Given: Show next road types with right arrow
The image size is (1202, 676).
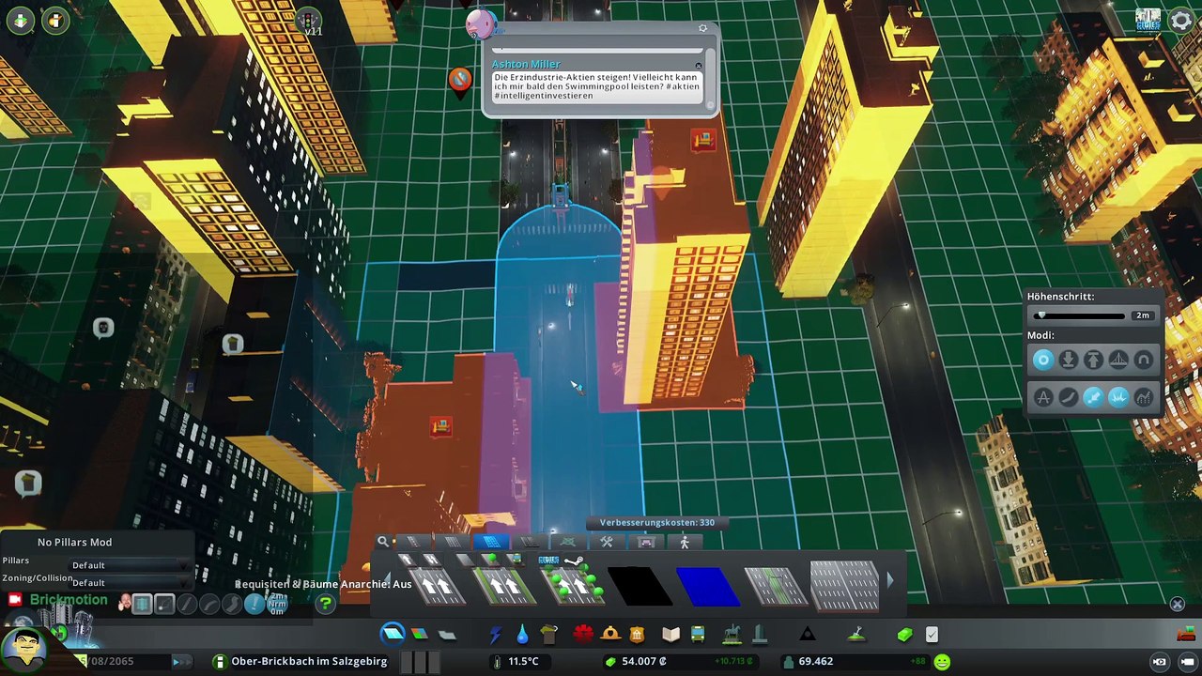Looking at the screenshot, I should pyautogui.click(x=890, y=581).
